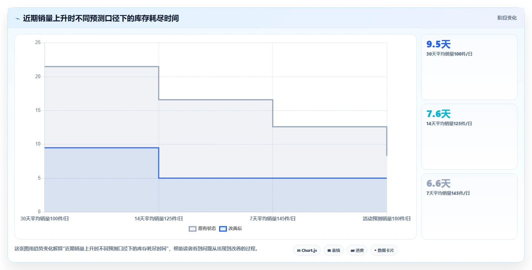
Task: Select the 进度 tag chip
Action: (357, 250)
